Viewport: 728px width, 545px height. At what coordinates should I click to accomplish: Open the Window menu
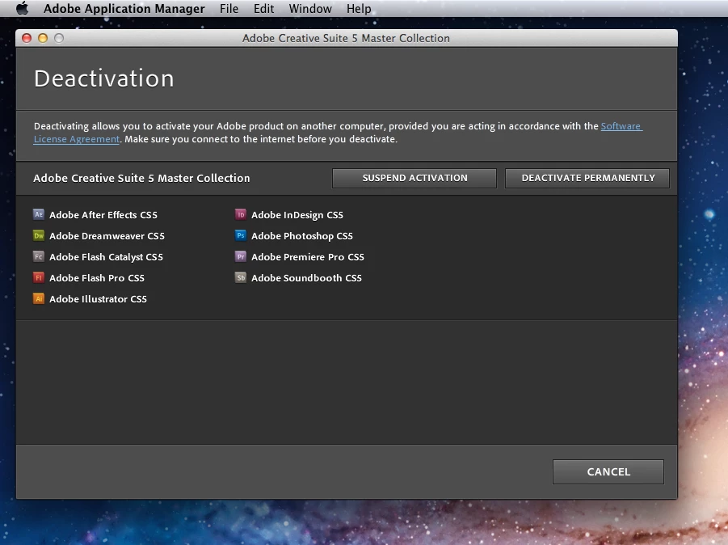click(x=310, y=8)
